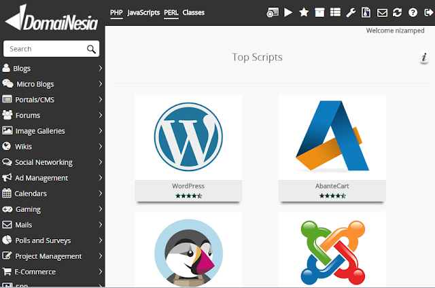Click the Joomla logo thumbnail
The width and height of the screenshot is (435, 288).
pyautogui.click(x=332, y=253)
